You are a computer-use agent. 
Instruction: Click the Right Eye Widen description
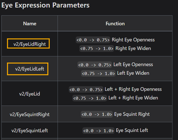(x=133, y=48)
